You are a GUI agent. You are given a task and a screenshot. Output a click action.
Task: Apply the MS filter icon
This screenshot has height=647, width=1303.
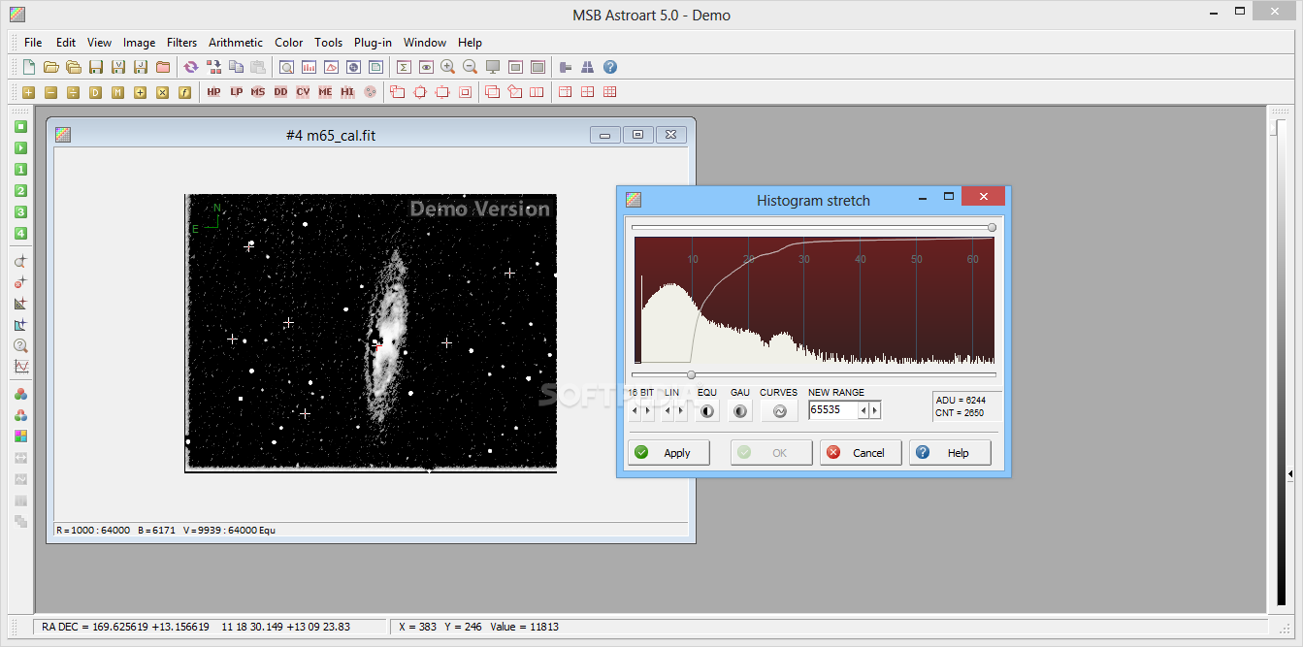click(x=258, y=92)
